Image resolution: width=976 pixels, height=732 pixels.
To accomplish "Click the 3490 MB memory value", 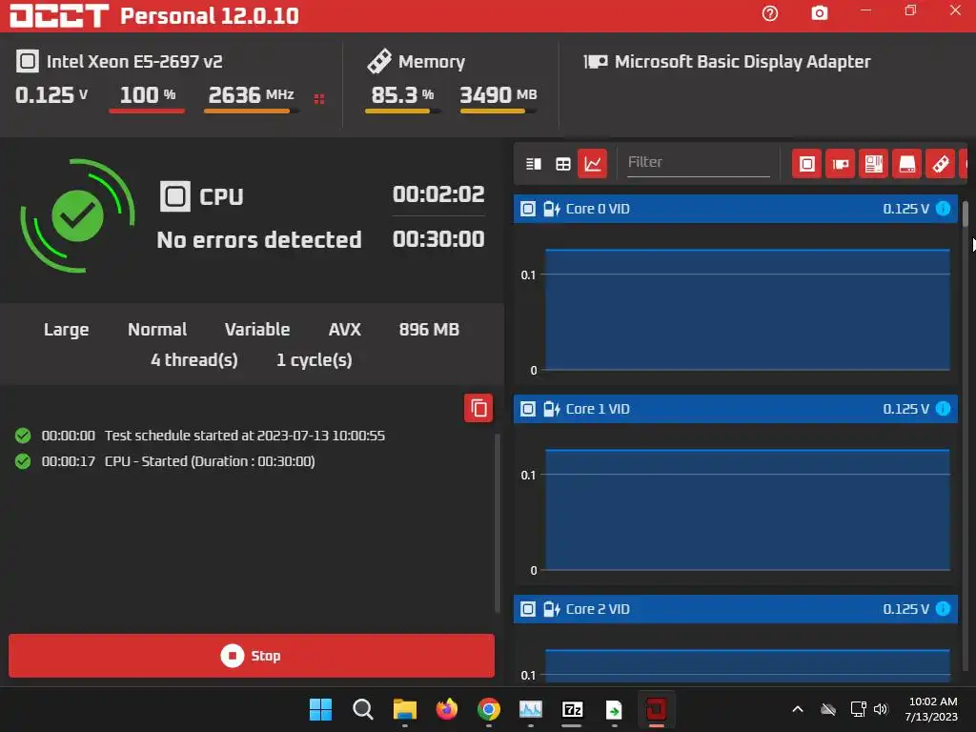I will pos(498,95).
